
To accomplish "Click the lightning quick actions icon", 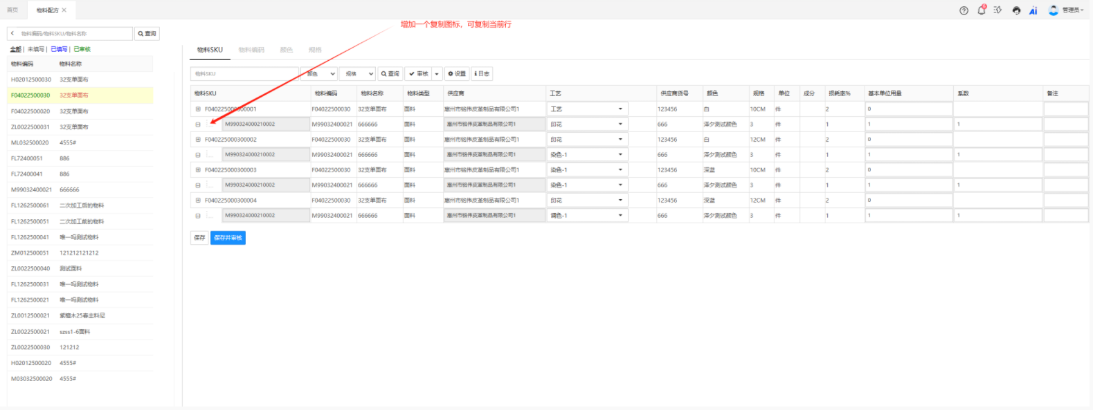I will pyautogui.click(x=997, y=10).
